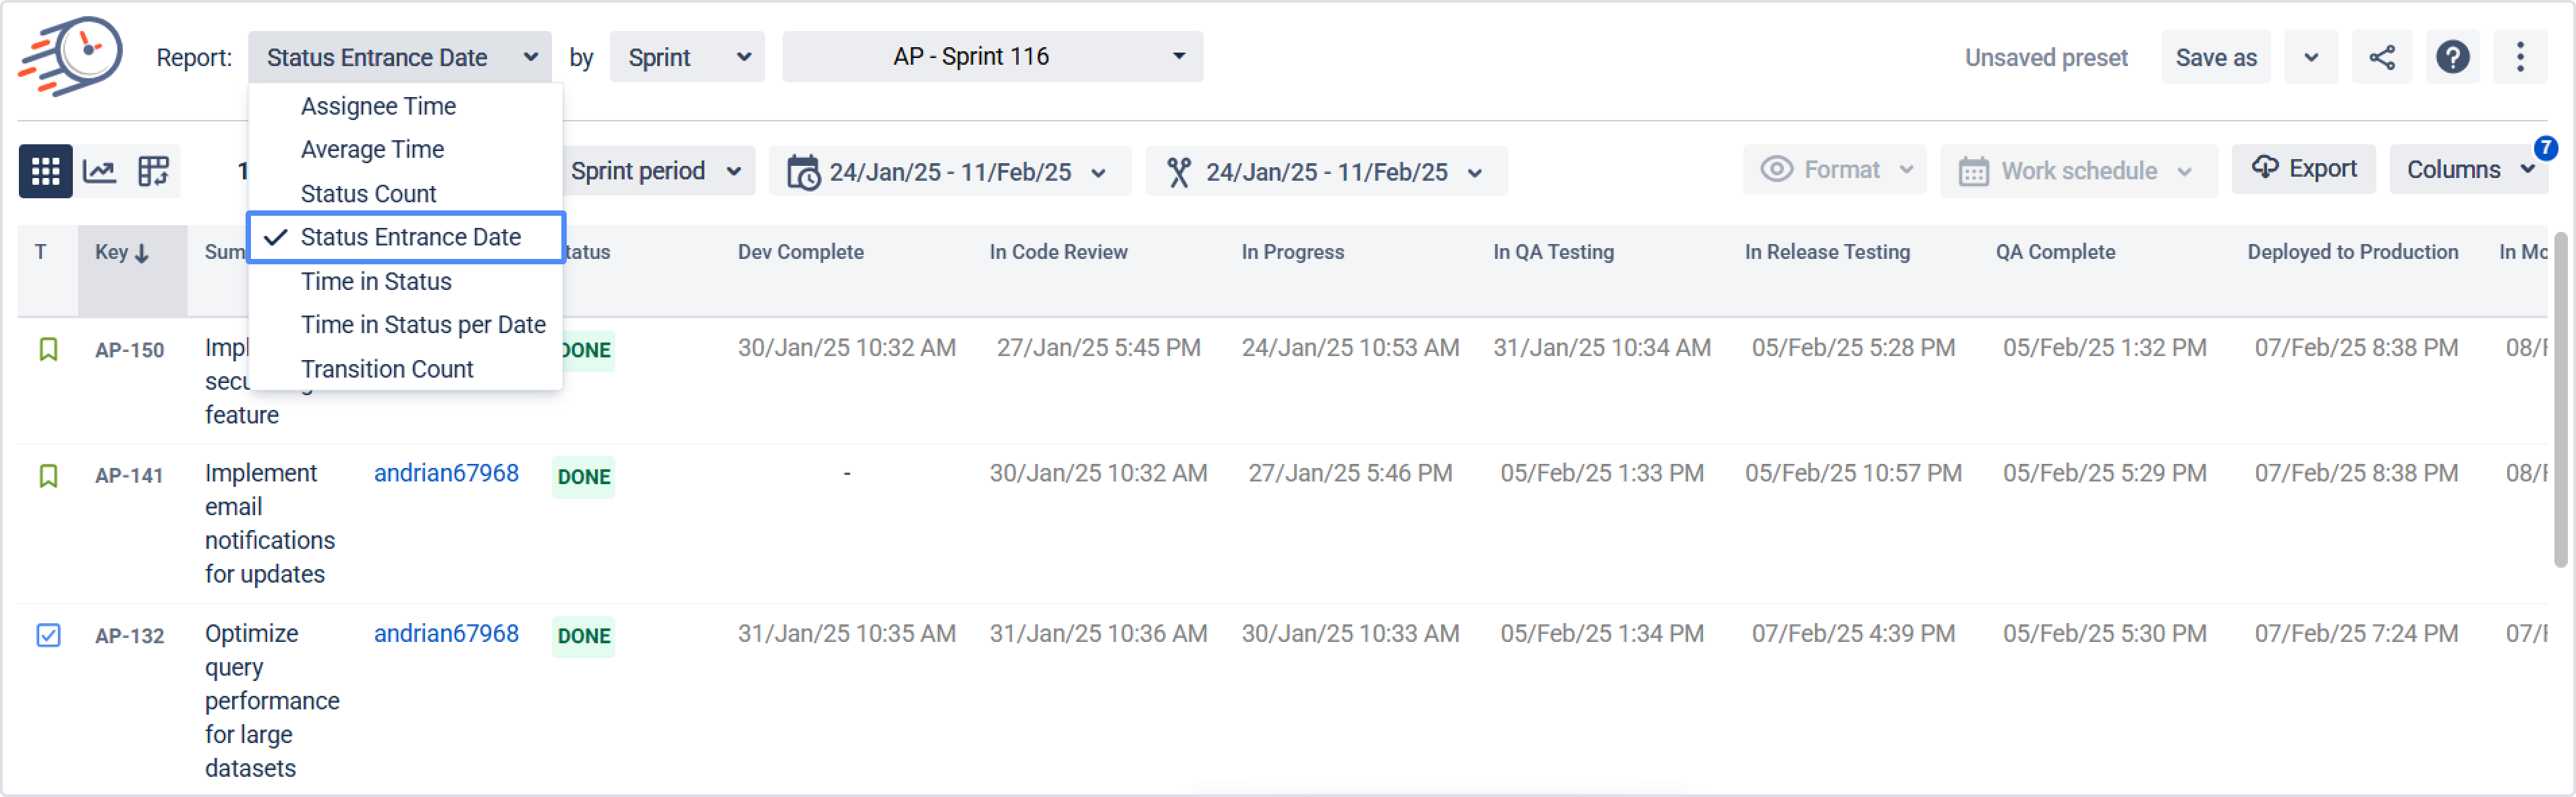2576x797 pixels.
Task: Click the Export button
Action: click(x=2303, y=169)
